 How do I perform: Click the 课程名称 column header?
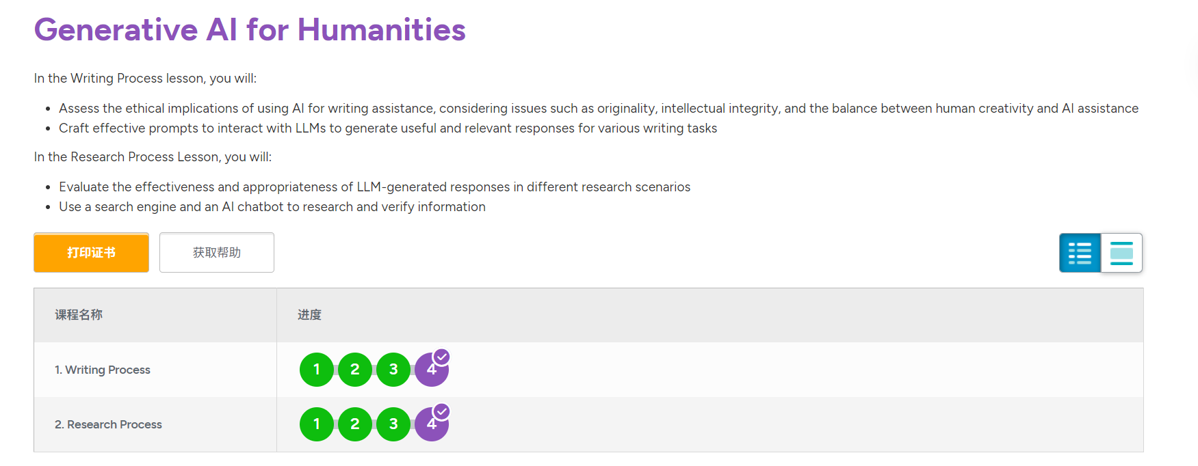point(79,315)
